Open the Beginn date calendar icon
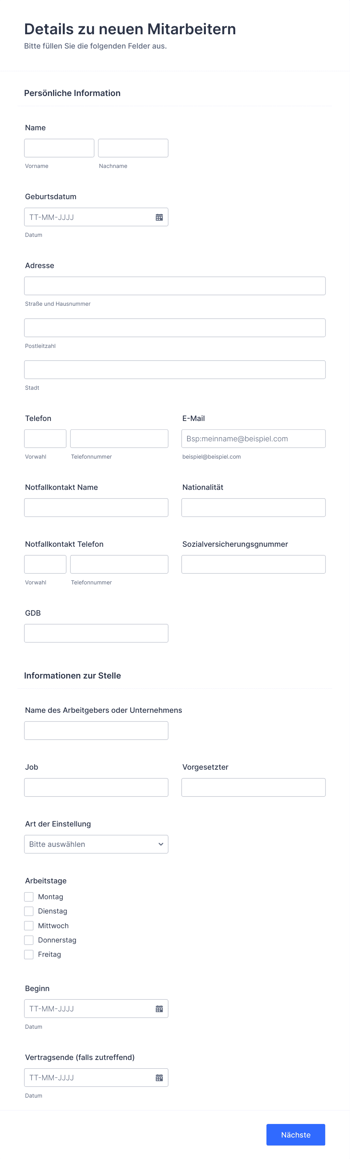The image size is (350, 1159). coord(159,1009)
